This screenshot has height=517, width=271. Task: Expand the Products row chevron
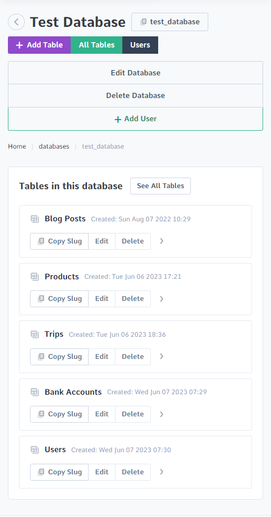(x=161, y=299)
